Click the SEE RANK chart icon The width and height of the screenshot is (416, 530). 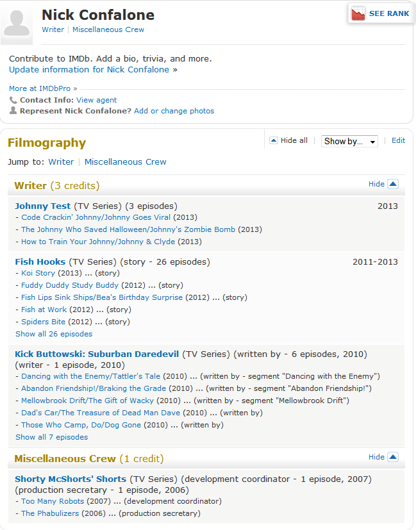[358, 14]
